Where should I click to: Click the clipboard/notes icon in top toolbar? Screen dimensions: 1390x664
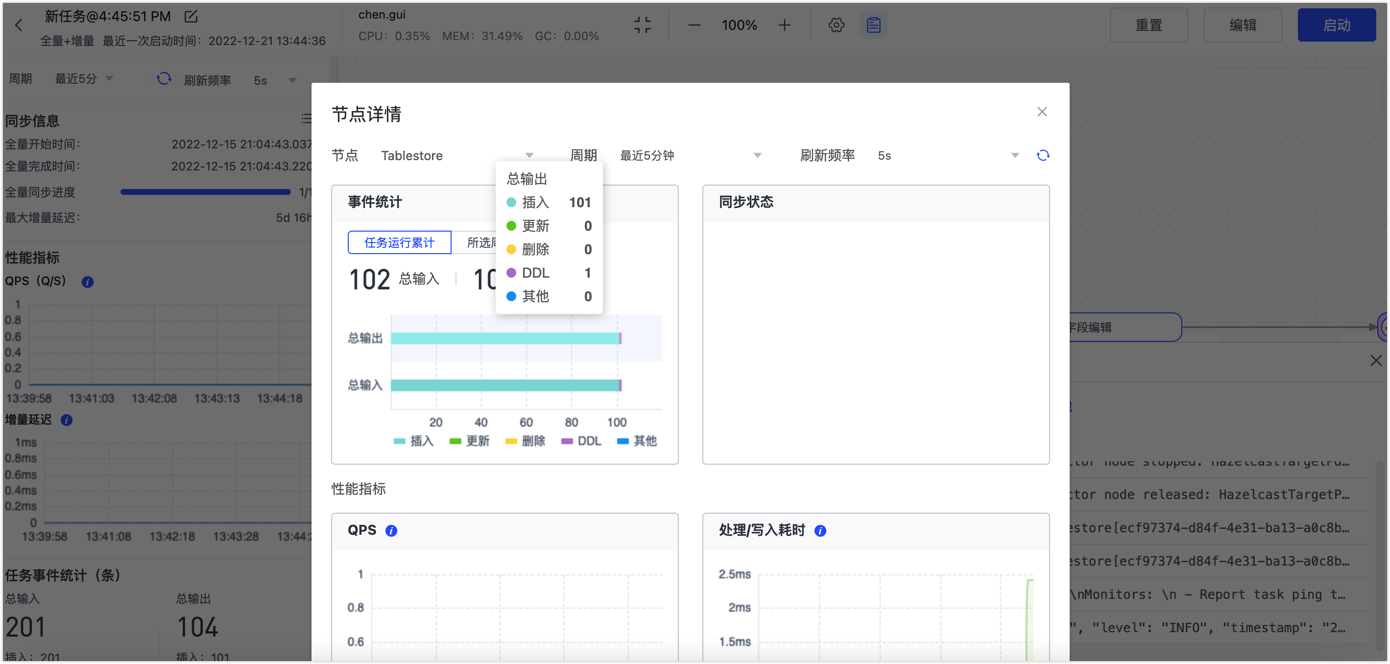874,25
